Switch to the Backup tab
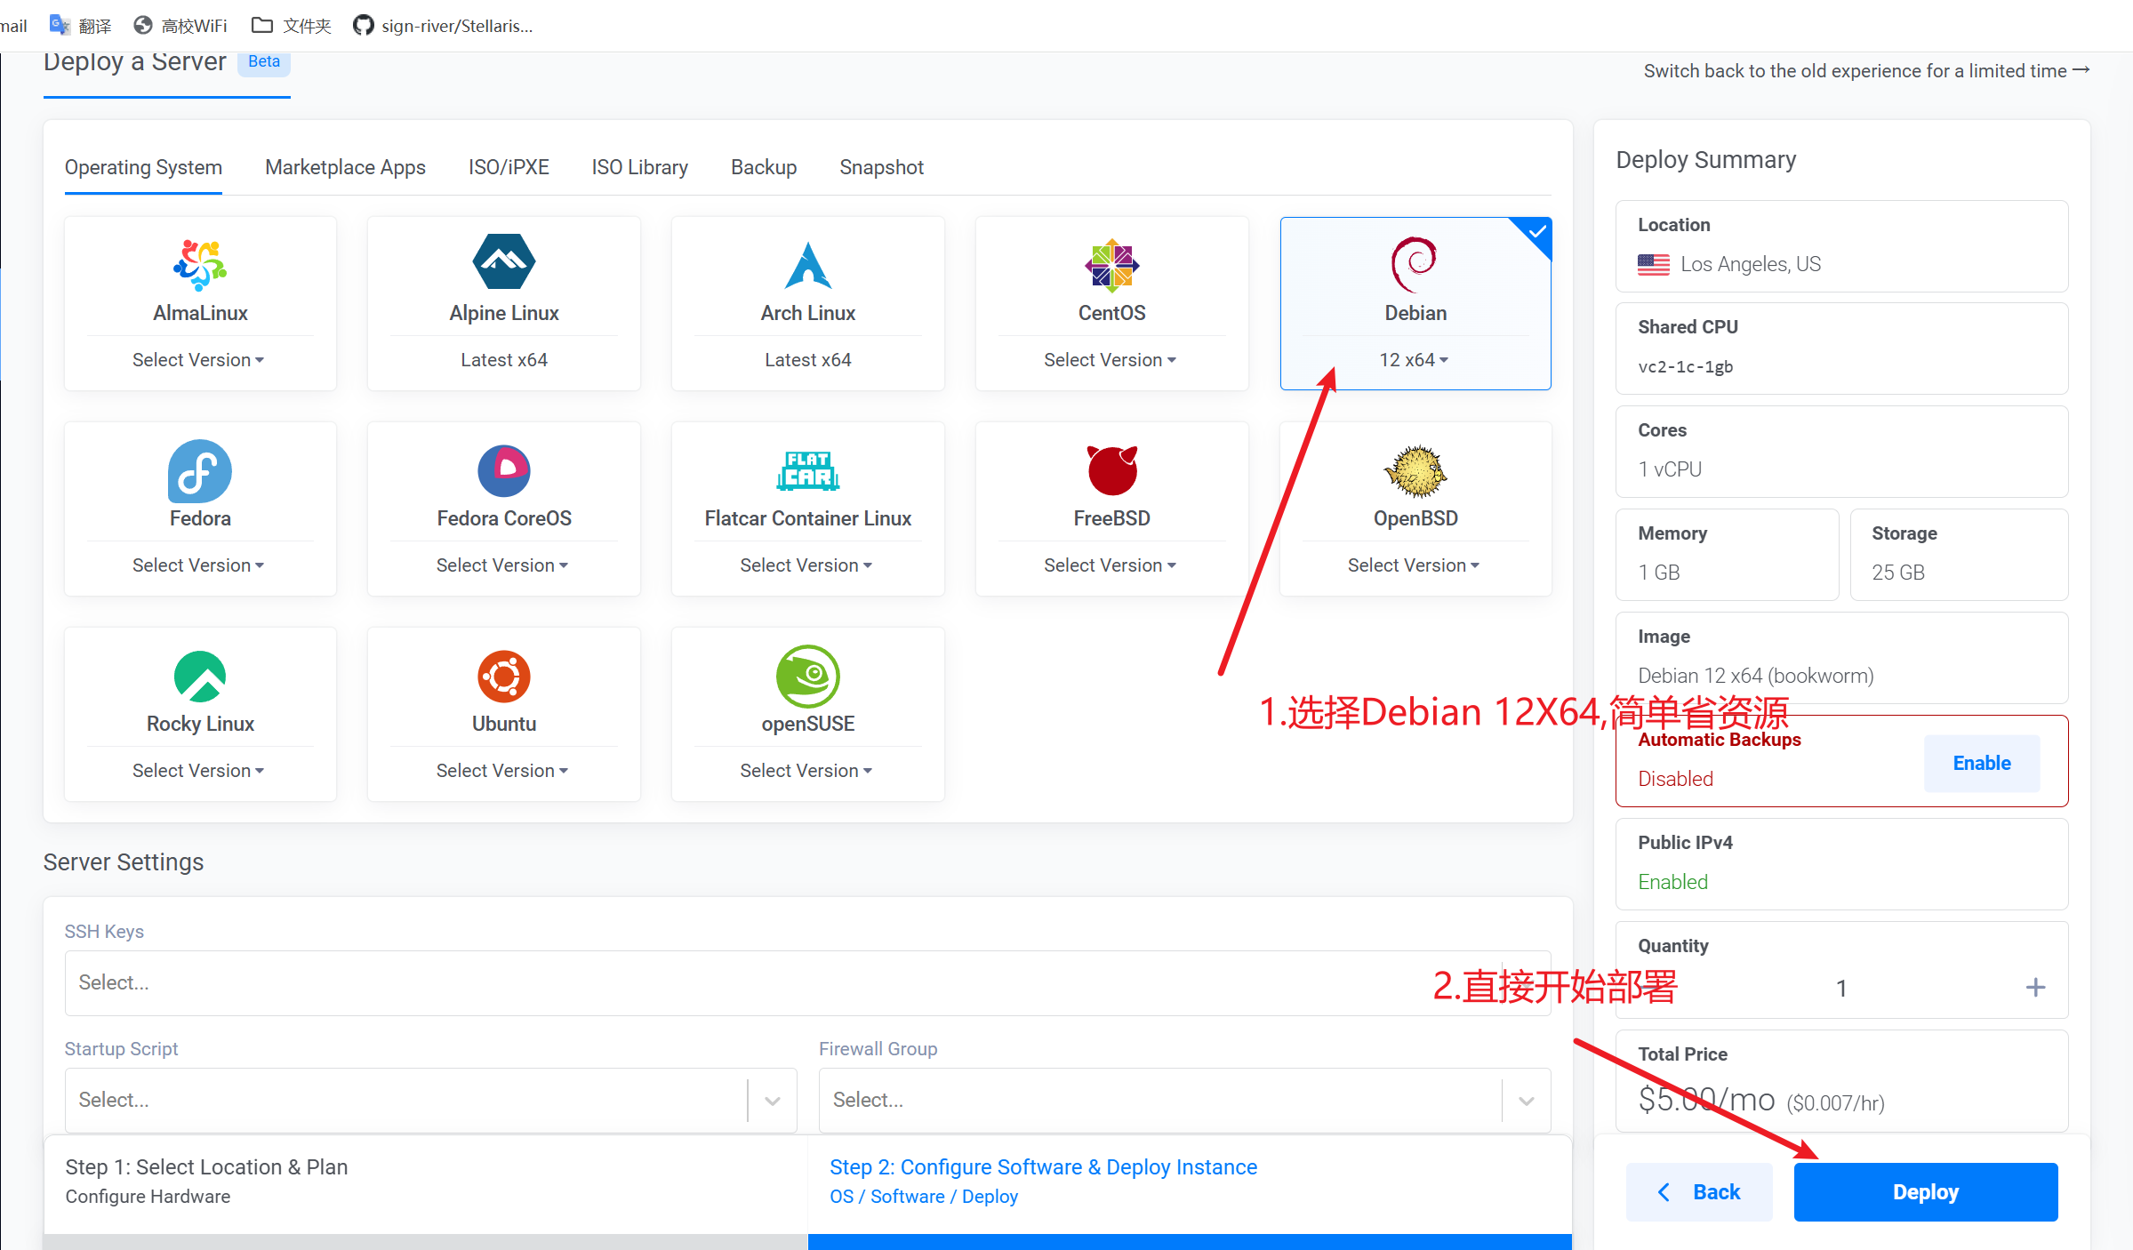2133x1250 pixels. pyautogui.click(x=764, y=167)
